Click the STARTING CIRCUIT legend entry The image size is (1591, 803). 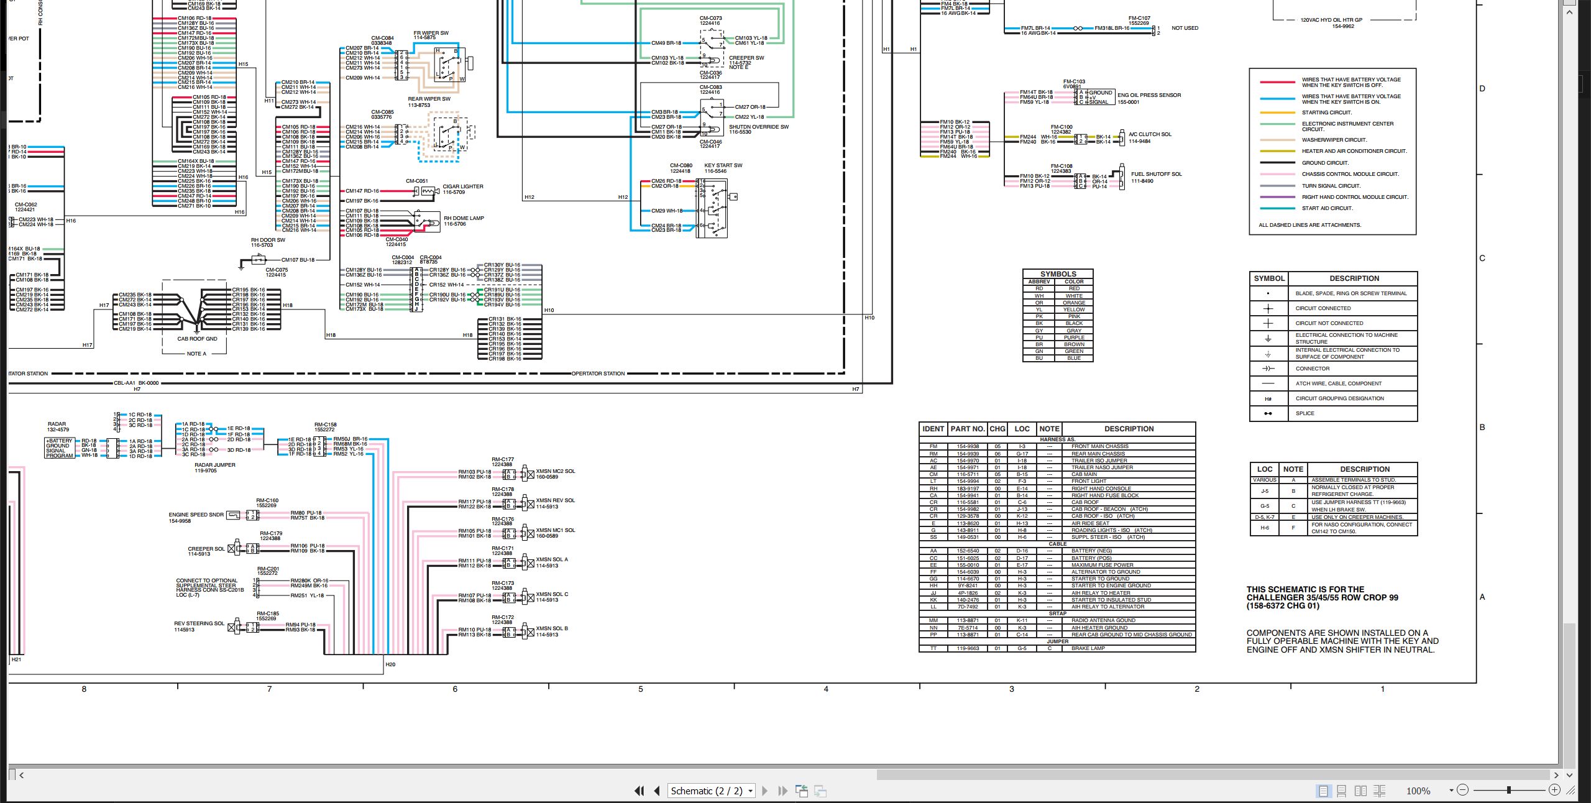pyautogui.click(x=1327, y=112)
